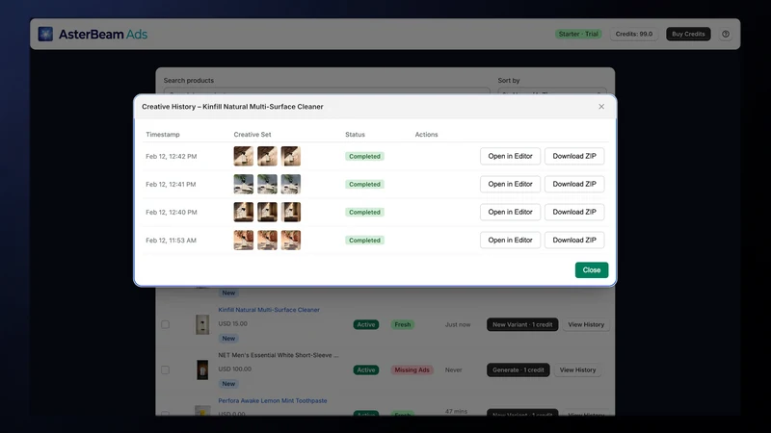Click the green Close button

592,270
